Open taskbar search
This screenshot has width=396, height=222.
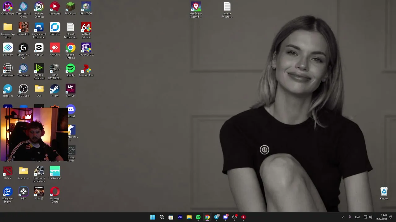[162, 217]
